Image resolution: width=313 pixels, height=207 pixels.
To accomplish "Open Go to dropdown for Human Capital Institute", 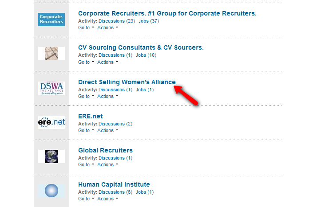I will (x=86, y=199).
